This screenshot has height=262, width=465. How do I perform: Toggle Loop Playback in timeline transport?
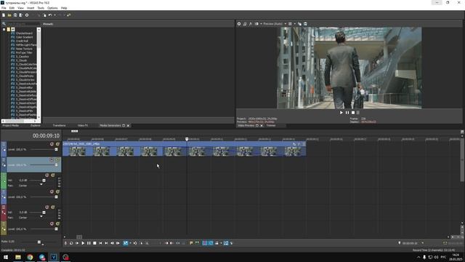coord(71,243)
